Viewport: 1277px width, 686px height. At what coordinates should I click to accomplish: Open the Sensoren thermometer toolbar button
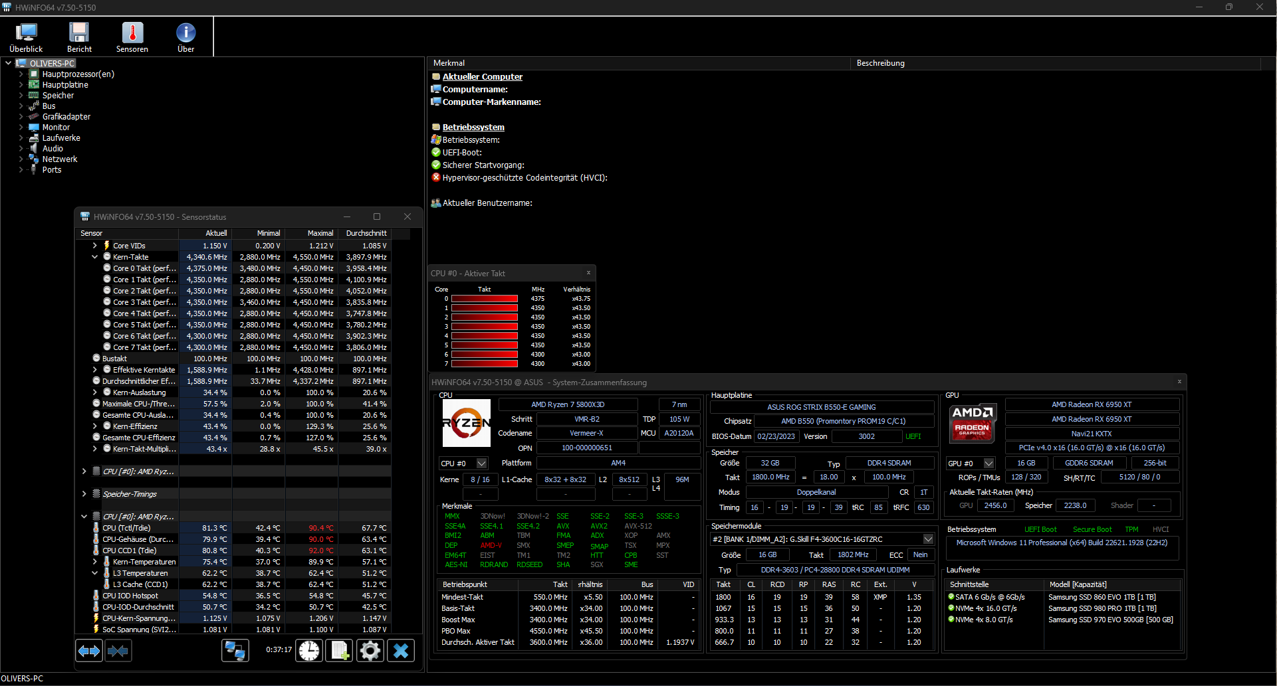click(x=132, y=37)
